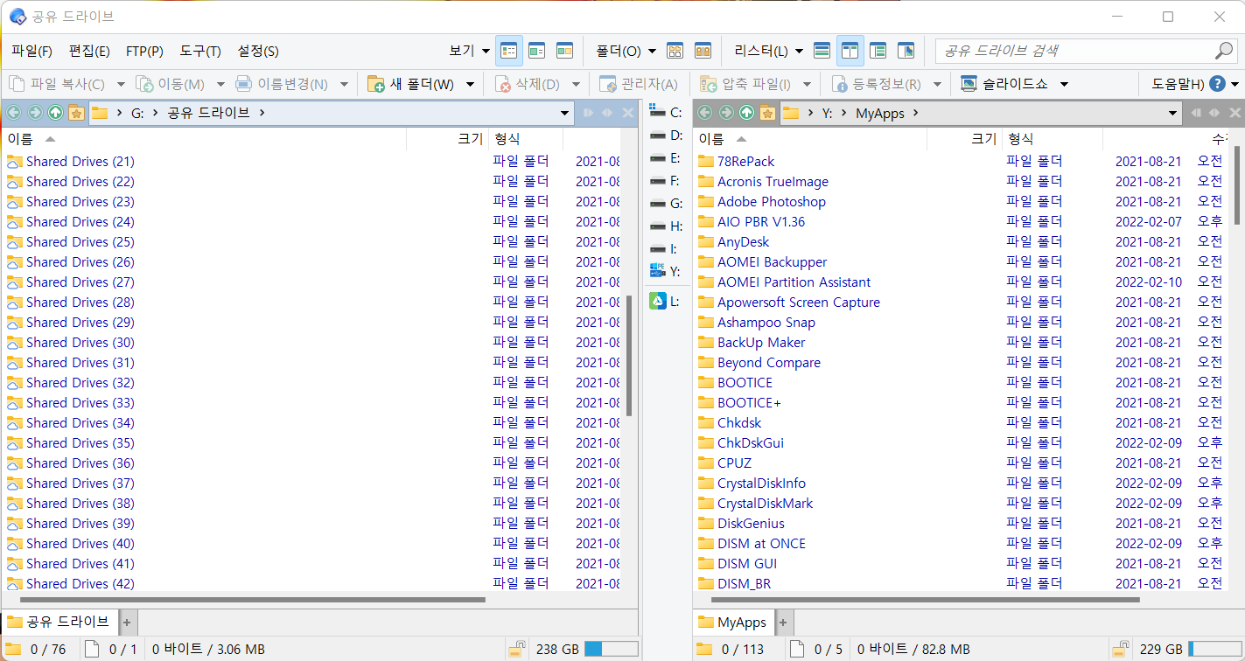Click the 새 폴더(W) button
This screenshot has height=661, width=1245.
pos(411,85)
